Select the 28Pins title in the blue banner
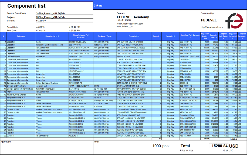 coord(98,5)
